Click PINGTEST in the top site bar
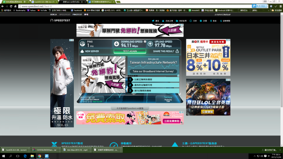Screen dimensions: 283x159 tap(77, 15)
